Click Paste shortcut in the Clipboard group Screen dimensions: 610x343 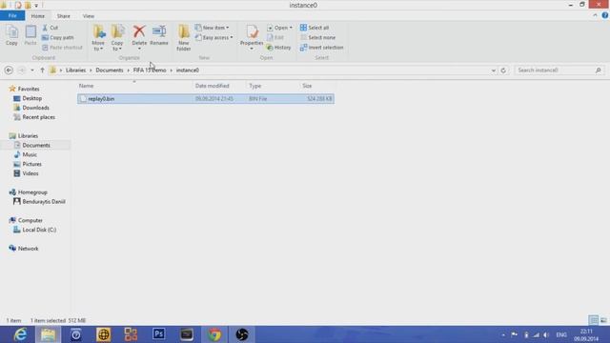[x=62, y=48]
